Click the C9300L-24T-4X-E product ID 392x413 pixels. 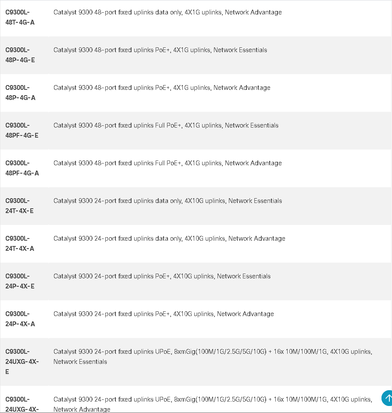(x=19, y=206)
